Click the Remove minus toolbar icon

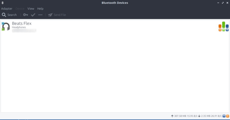point(40,15)
